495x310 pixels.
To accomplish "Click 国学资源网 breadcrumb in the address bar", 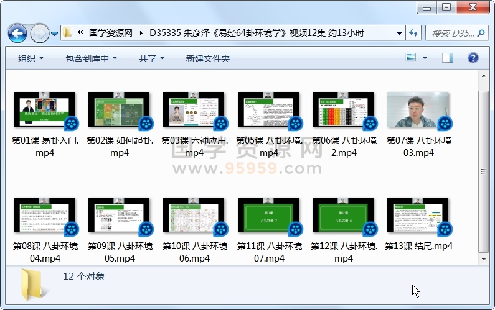I will (110, 33).
